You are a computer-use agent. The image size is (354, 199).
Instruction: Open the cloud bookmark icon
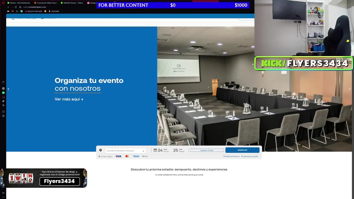(x=8, y=11)
